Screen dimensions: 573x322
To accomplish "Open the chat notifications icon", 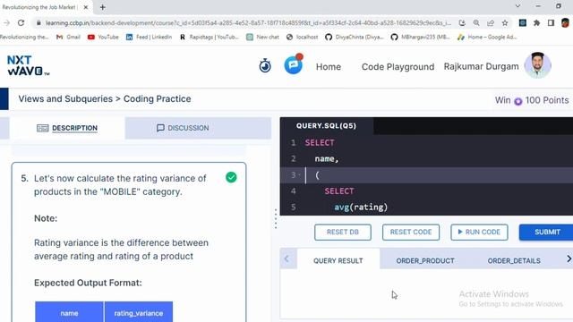I will 294,64.
